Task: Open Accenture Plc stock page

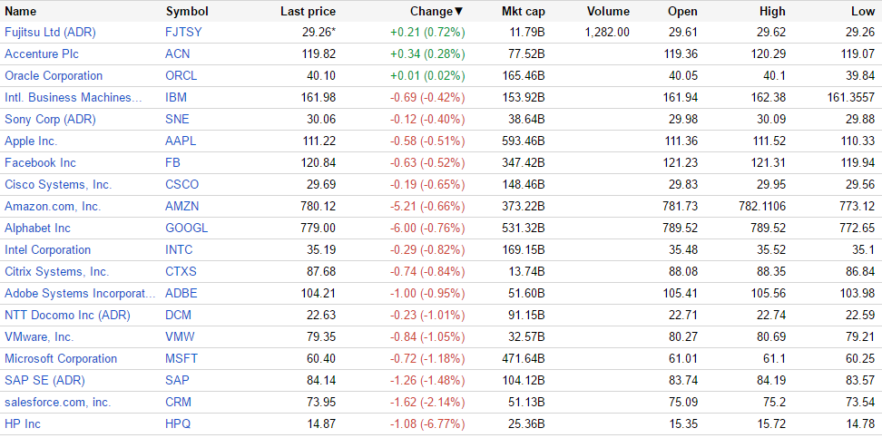Action: pyautogui.click(x=44, y=54)
